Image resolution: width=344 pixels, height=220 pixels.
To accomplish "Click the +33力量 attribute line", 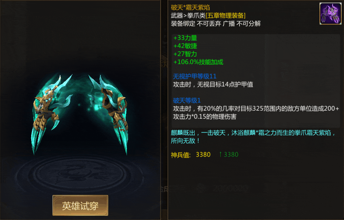I will click(x=185, y=38).
